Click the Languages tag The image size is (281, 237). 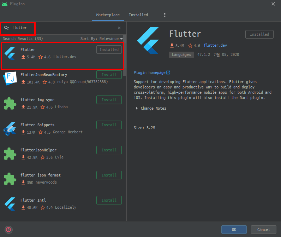(x=181, y=54)
